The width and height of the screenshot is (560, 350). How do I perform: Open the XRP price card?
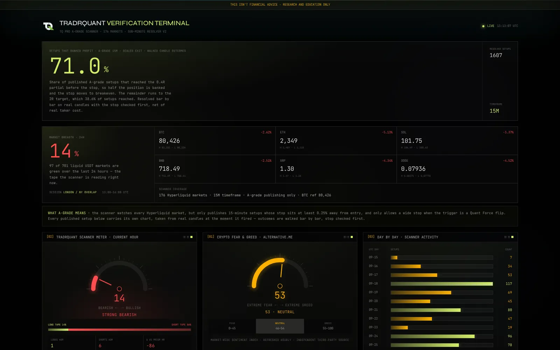(336, 169)
